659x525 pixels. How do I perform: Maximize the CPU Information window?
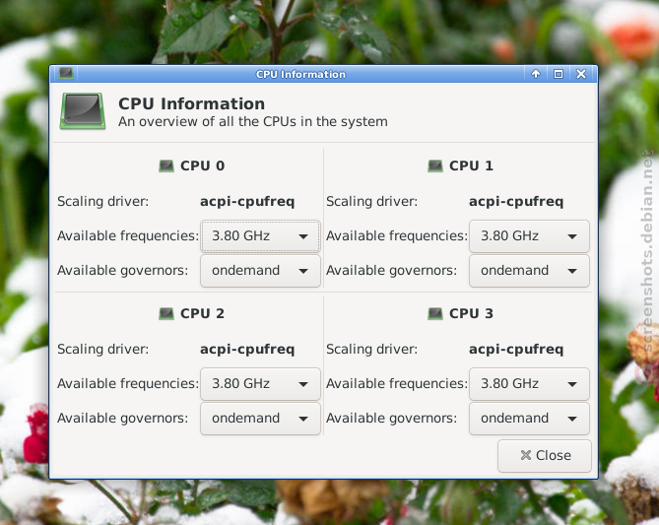[x=559, y=75]
